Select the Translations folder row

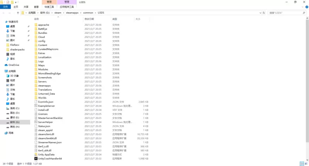(92, 90)
